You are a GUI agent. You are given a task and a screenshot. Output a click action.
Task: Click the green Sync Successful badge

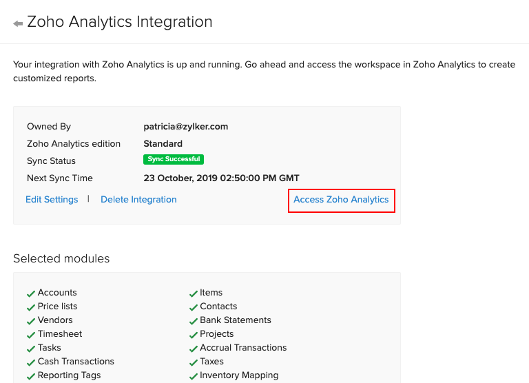click(174, 159)
